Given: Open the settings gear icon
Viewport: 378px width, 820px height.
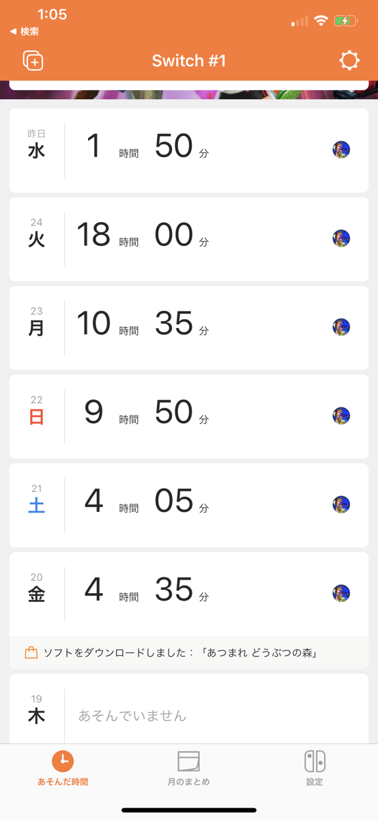Looking at the screenshot, I should pos(349,61).
